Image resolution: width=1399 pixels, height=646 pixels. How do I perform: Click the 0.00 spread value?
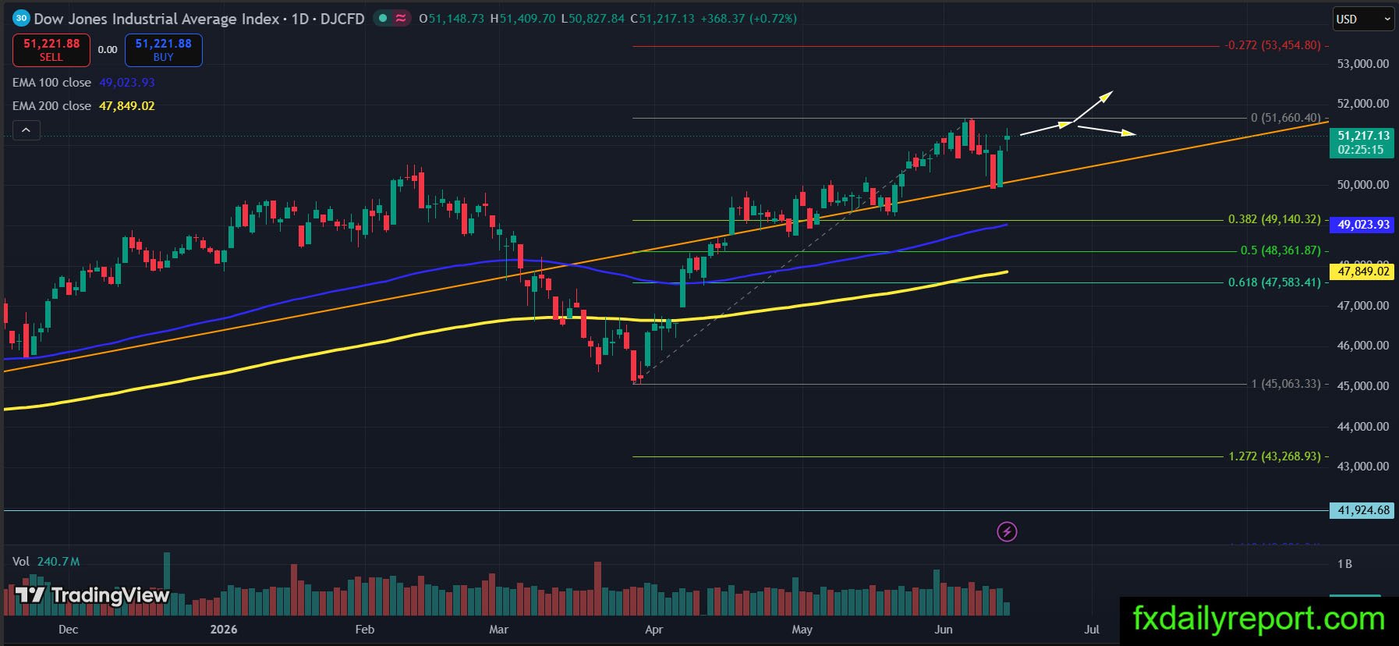[108, 50]
